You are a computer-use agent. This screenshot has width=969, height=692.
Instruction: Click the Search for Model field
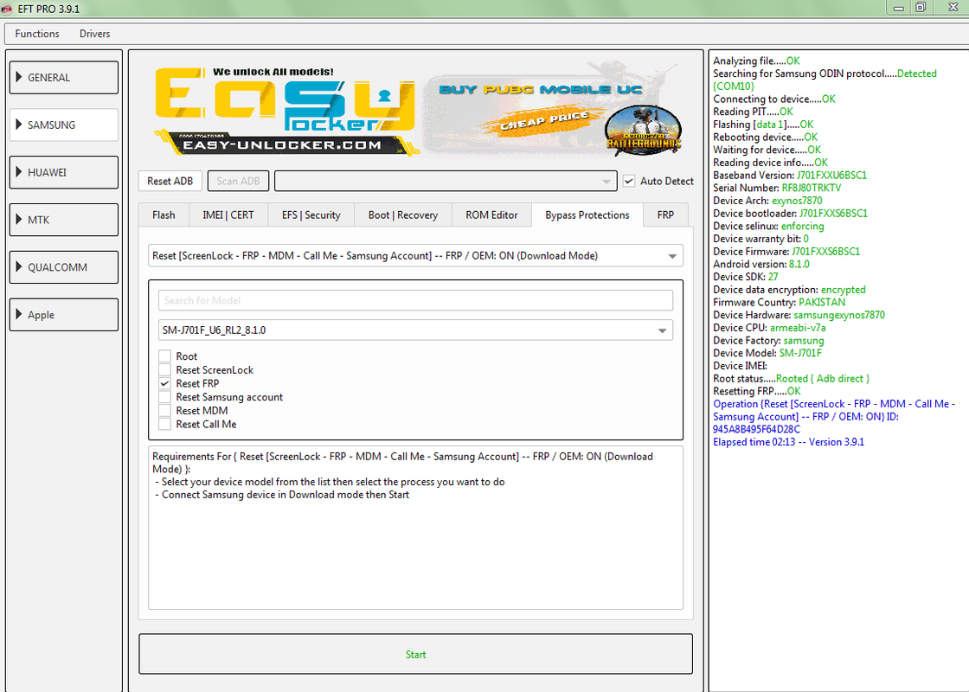pos(415,300)
